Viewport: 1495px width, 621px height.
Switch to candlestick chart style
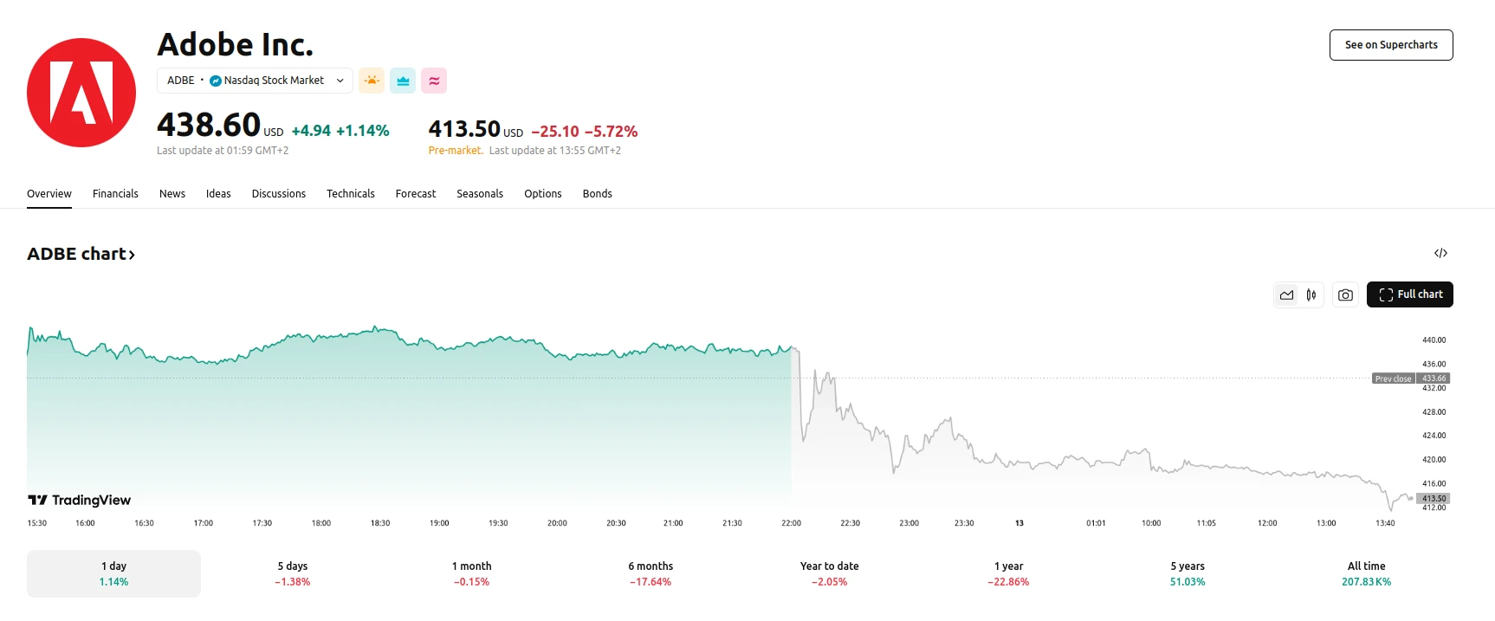[x=1311, y=295]
